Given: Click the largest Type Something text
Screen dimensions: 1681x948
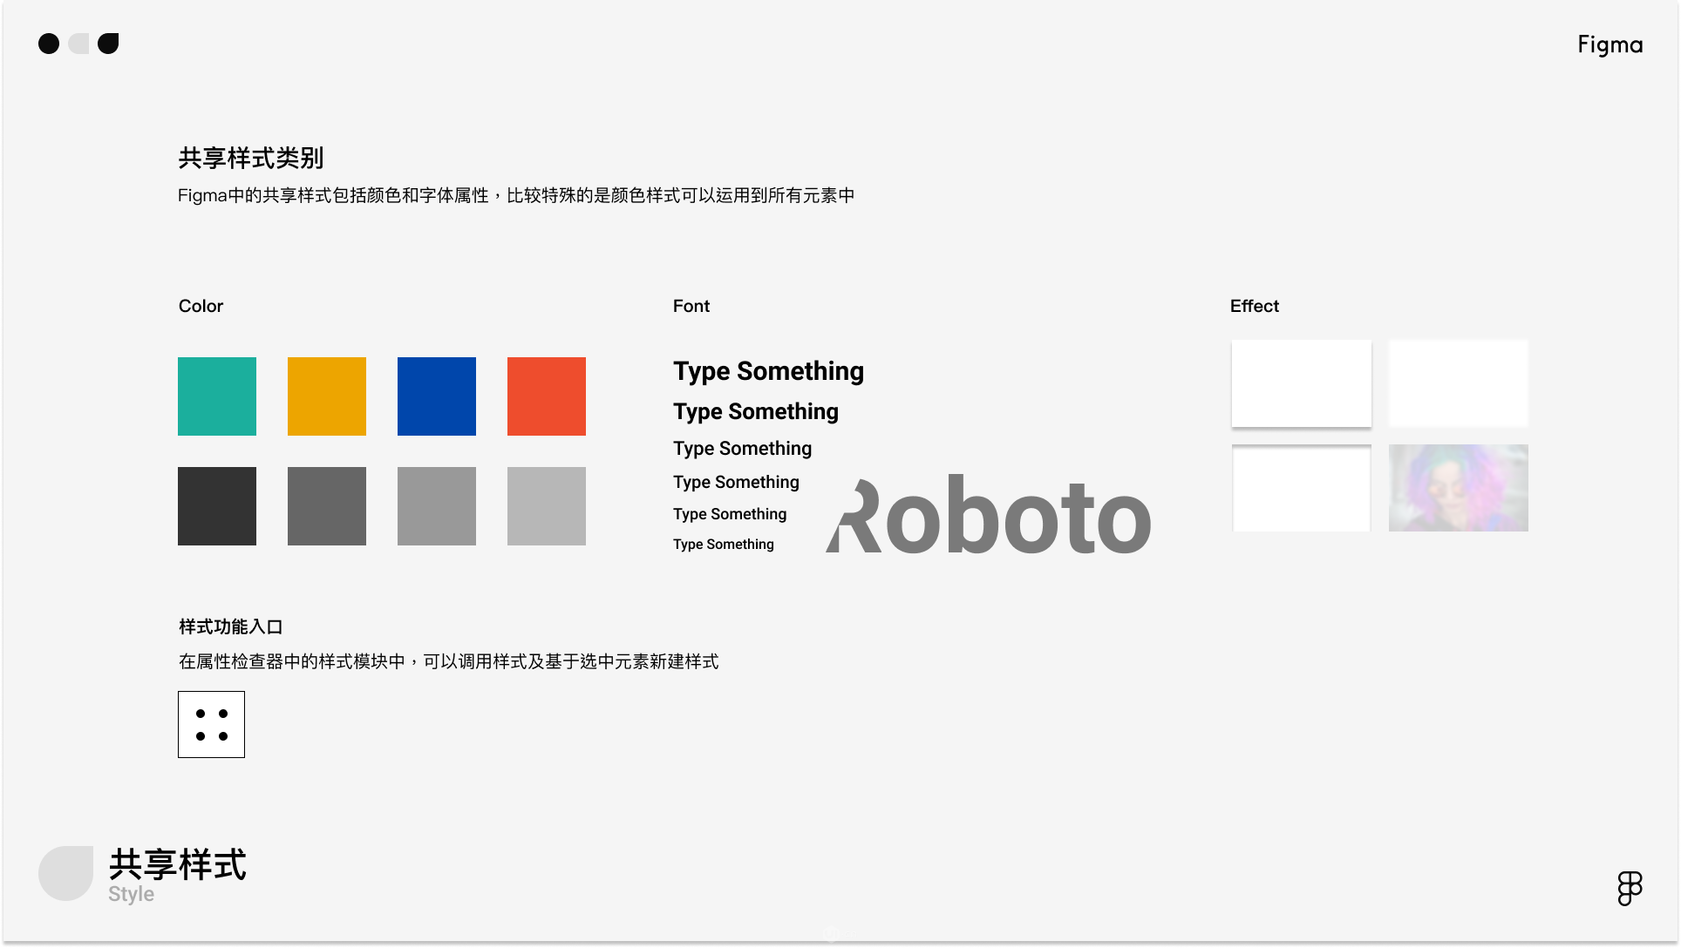Looking at the screenshot, I should 768,371.
